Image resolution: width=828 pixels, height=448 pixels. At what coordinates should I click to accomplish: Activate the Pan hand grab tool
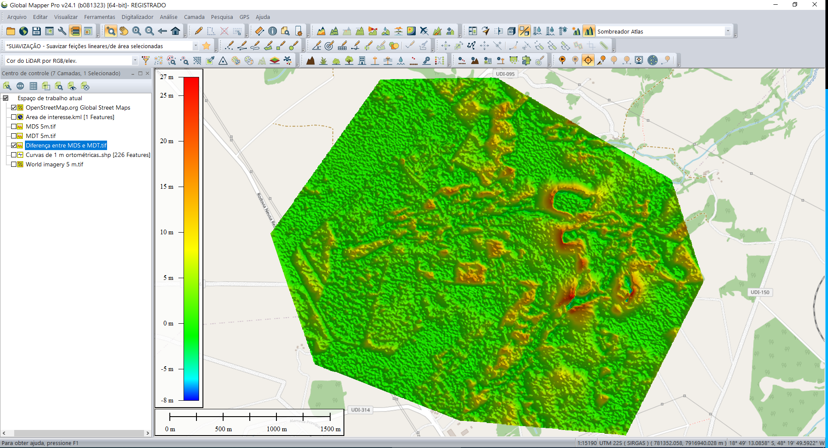(x=124, y=31)
